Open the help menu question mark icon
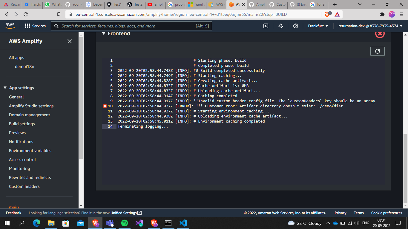Image resolution: width=408 pixels, height=229 pixels. pos(295,26)
